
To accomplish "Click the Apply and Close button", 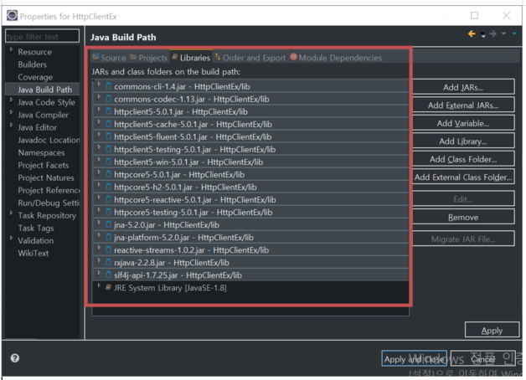I will coord(414,359).
